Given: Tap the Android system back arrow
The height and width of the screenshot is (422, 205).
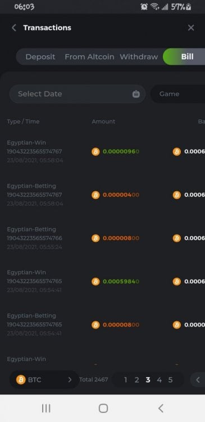Looking at the screenshot, I should (161, 408).
